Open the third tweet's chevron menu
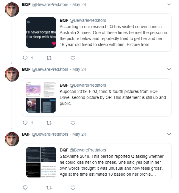 [x=169, y=134]
